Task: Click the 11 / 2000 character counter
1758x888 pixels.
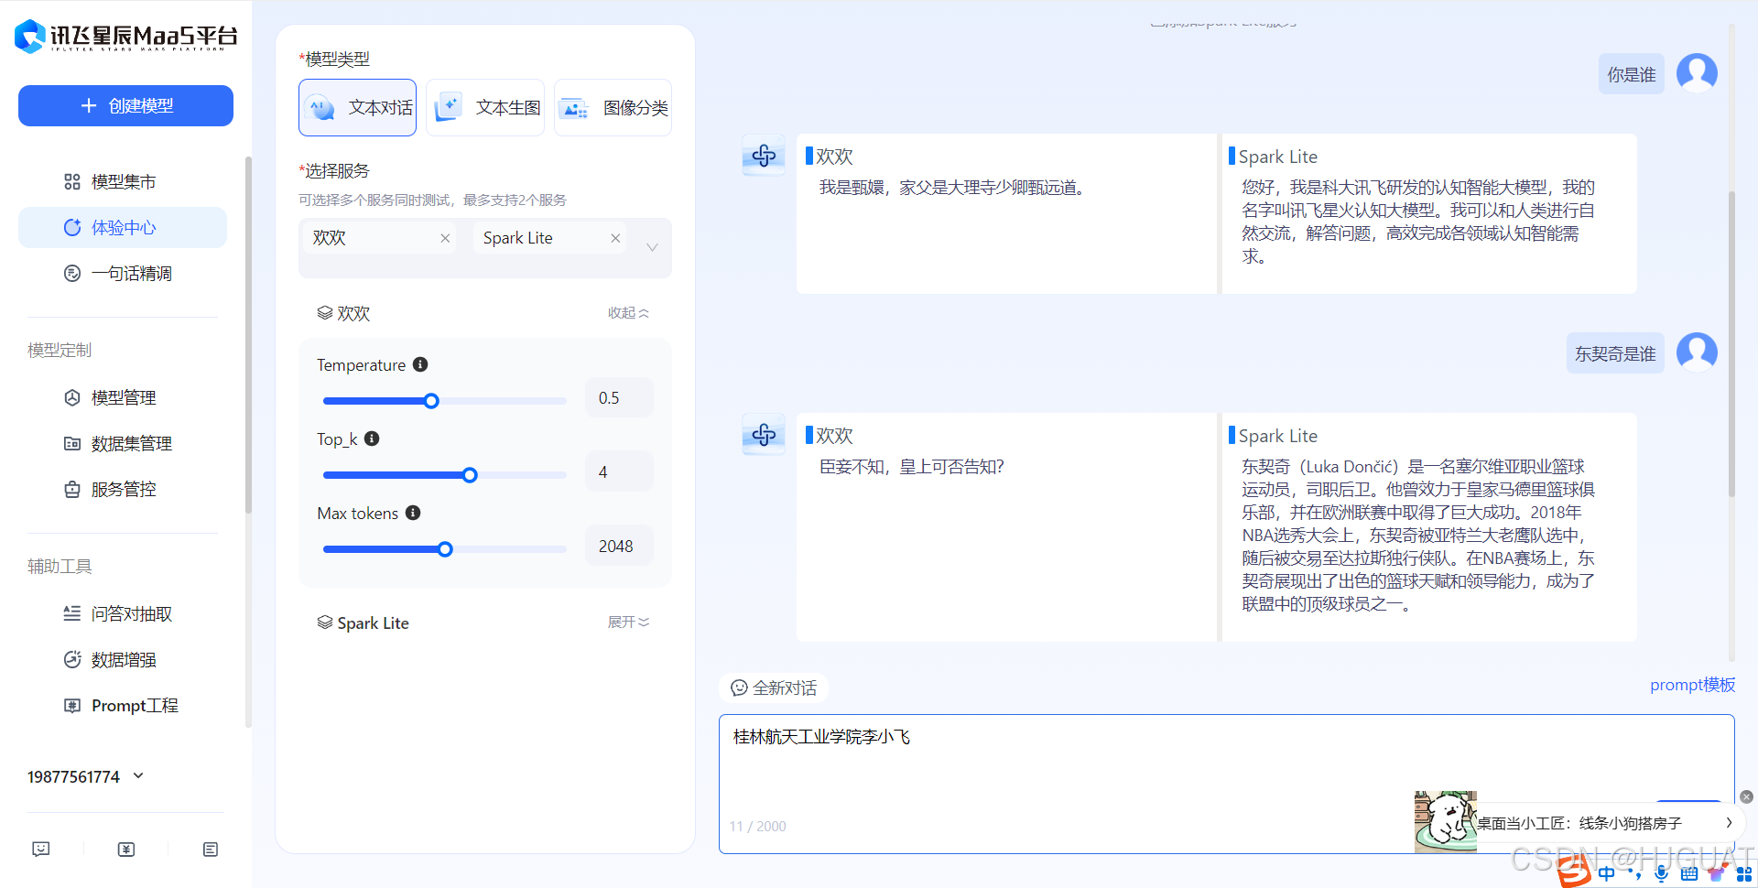Action: click(x=757, y=826)
